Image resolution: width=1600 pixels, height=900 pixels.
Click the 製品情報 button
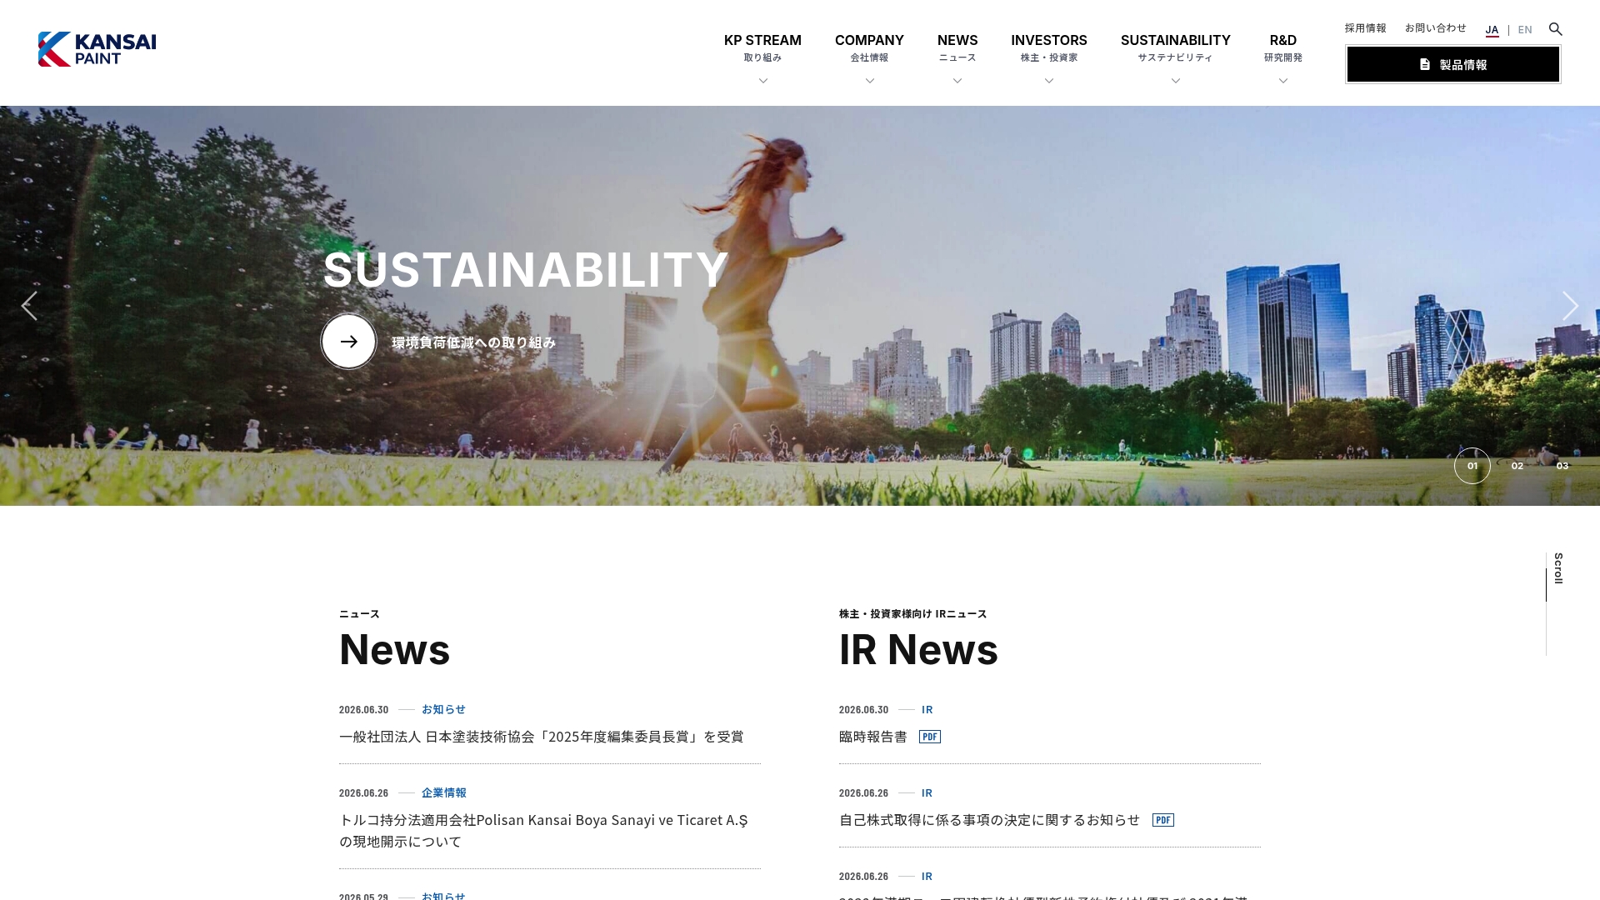[x=1453, y=64]
